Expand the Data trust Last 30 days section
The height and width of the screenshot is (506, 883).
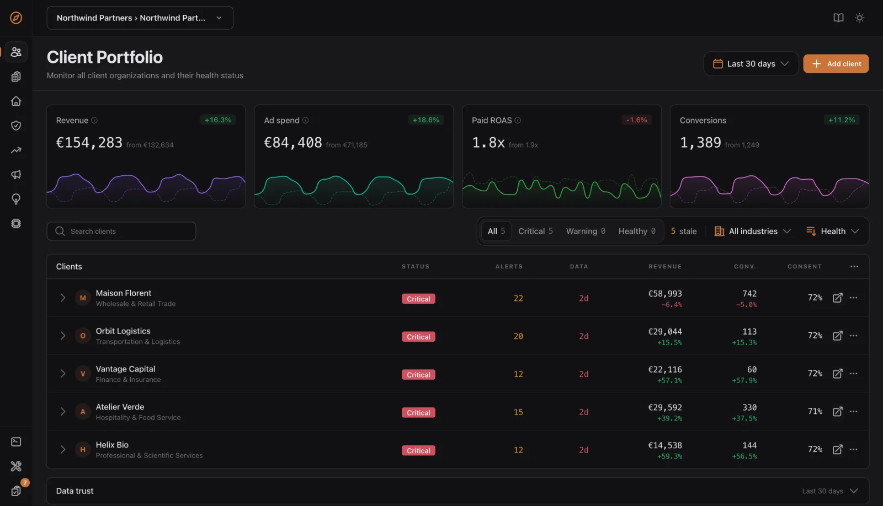coord(830,491)
